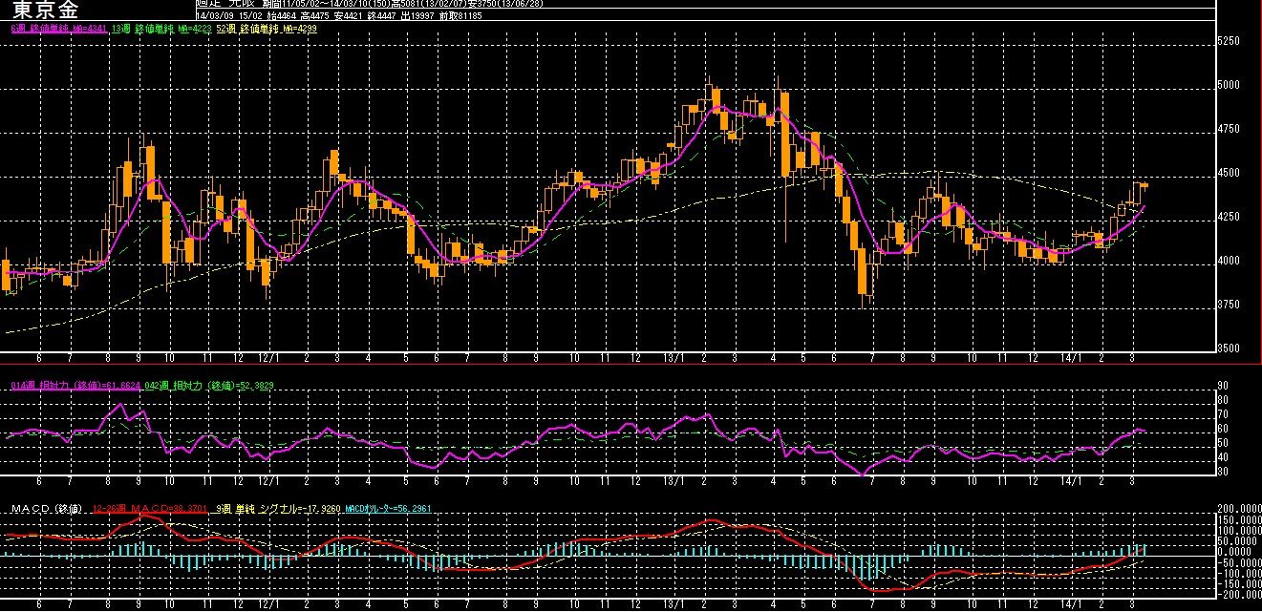Click the 6週 moving average legend label
This screenshot has height=612, width=1262.
tap(58, 29)
